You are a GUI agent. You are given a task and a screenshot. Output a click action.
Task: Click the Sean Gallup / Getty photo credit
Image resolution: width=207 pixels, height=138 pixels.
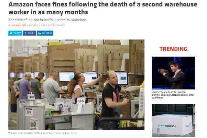66,133
